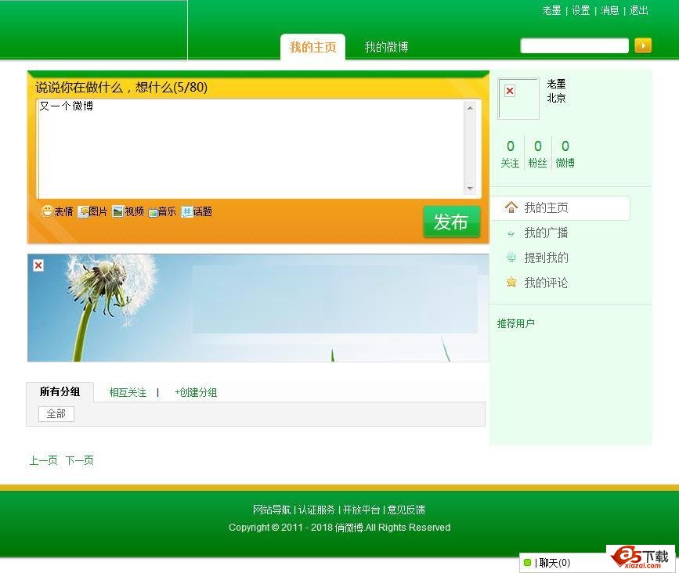Click the scroll-down arrow in the post textarea

470,189
